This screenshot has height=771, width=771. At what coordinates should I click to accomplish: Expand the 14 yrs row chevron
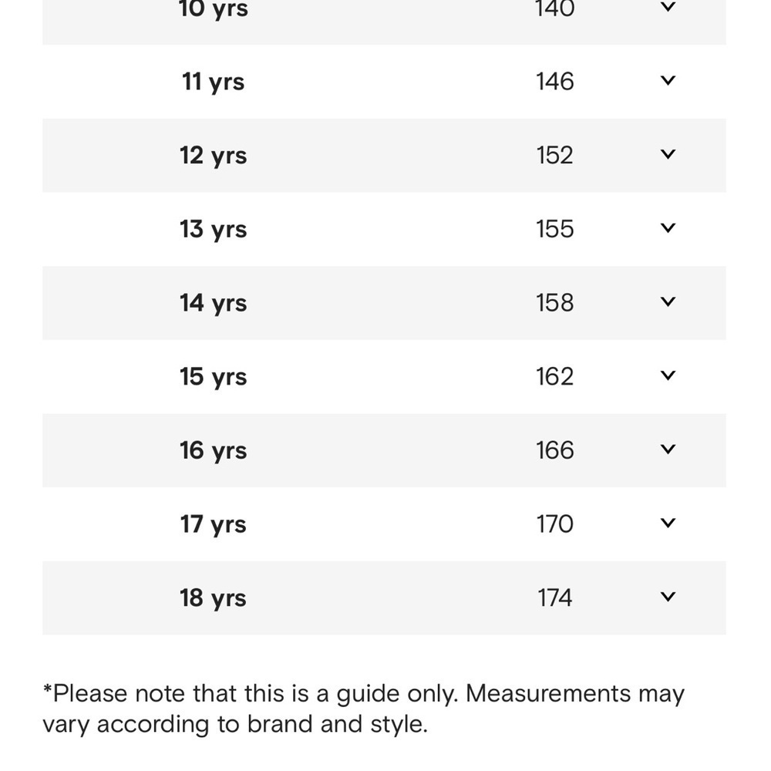667,301
